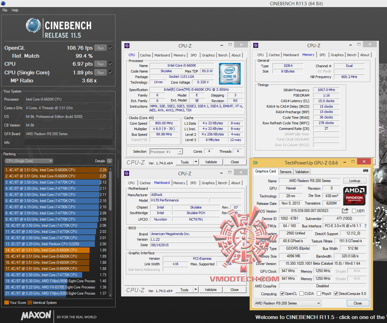The height and width of the screenshot is (323, 387).
Task: Select ranking row 1 scoring 2.29
Action: (x=56, y=170)
